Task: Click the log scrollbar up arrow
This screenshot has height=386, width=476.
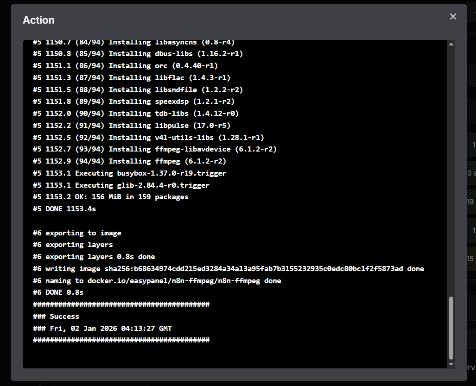Action: [451, 44]
